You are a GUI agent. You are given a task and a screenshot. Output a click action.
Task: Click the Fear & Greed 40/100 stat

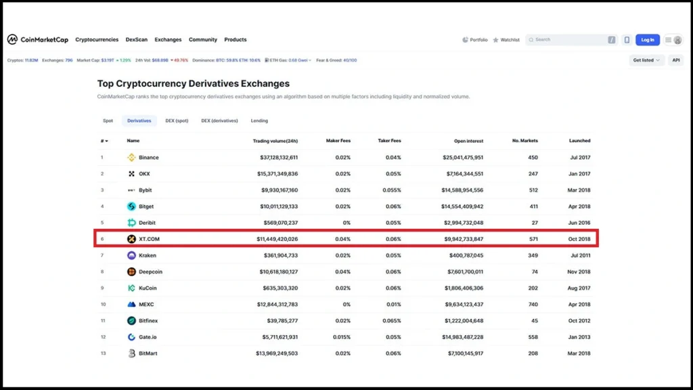(336, 60)
